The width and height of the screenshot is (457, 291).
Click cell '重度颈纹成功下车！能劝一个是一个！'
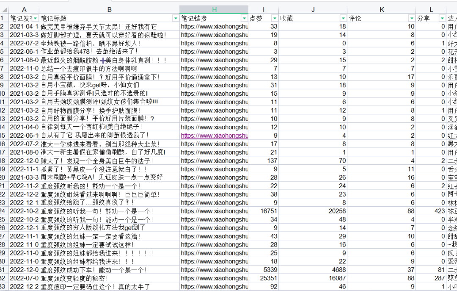point(109,270)
